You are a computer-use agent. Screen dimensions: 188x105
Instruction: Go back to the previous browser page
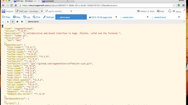point(3,5)
